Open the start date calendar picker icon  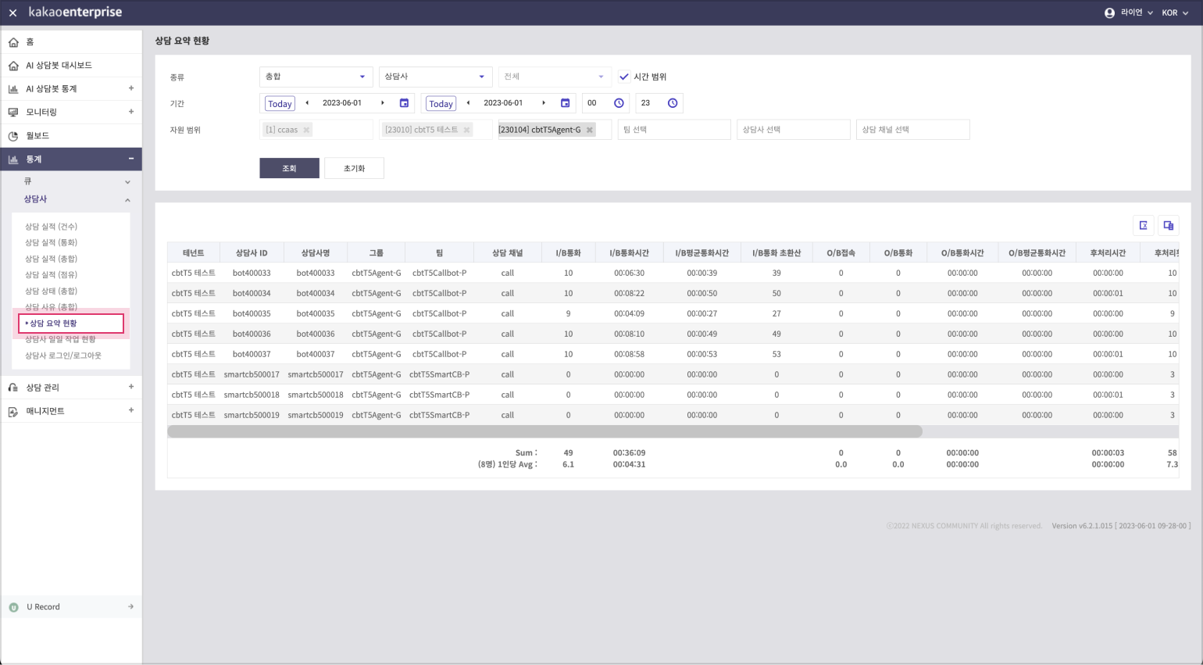tap(404, 103)
